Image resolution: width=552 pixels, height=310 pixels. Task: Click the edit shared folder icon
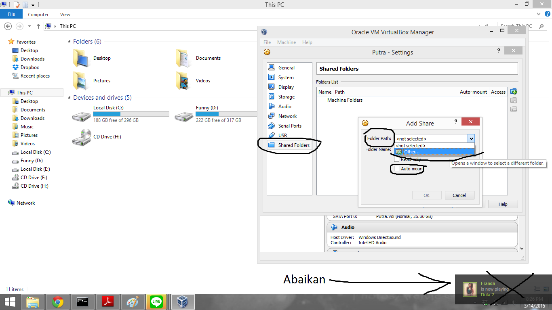point(514,101)
